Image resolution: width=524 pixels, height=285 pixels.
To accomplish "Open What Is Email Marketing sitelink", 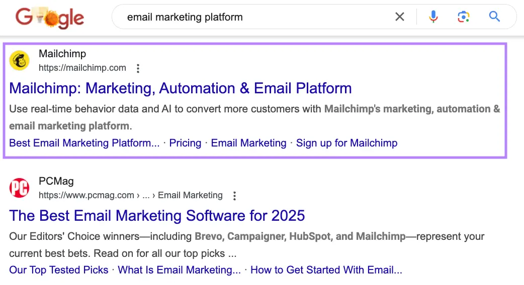I will [x=179, y=270].
